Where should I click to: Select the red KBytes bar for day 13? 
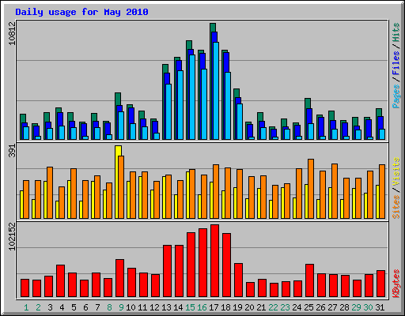pos(167,271)
